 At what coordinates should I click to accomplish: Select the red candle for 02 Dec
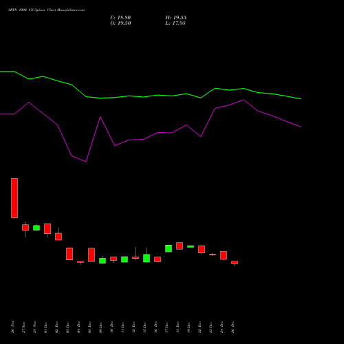(x=58, y=237)
